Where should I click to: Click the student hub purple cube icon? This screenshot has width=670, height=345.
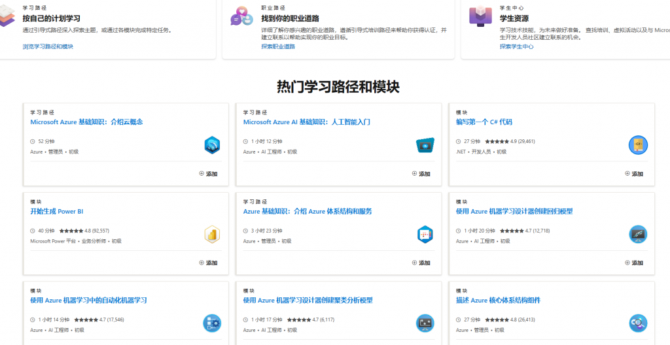pyautogui.click(x=480, y=16)
